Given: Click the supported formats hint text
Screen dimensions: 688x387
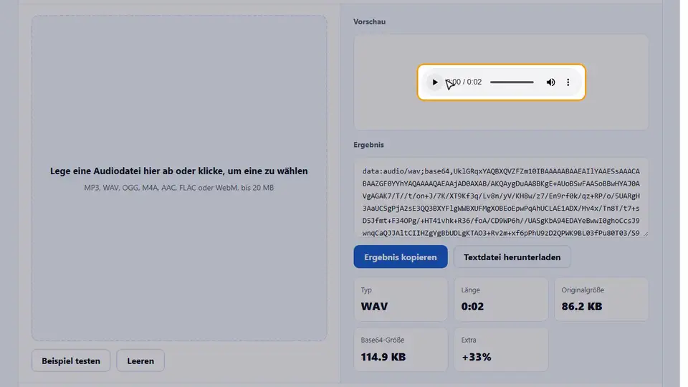Looking at the screenshot, I should 179,187.
